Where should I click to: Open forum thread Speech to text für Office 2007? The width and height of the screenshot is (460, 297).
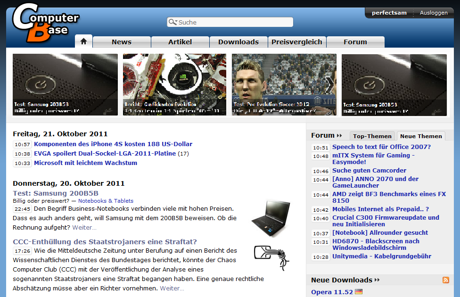[x=381, y=147]
